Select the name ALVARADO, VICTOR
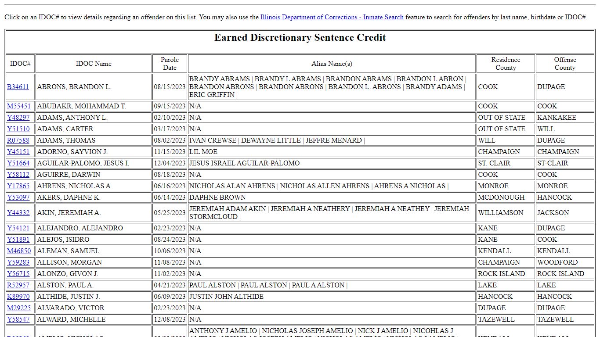600x337 pixels. (x=71, y=308)
